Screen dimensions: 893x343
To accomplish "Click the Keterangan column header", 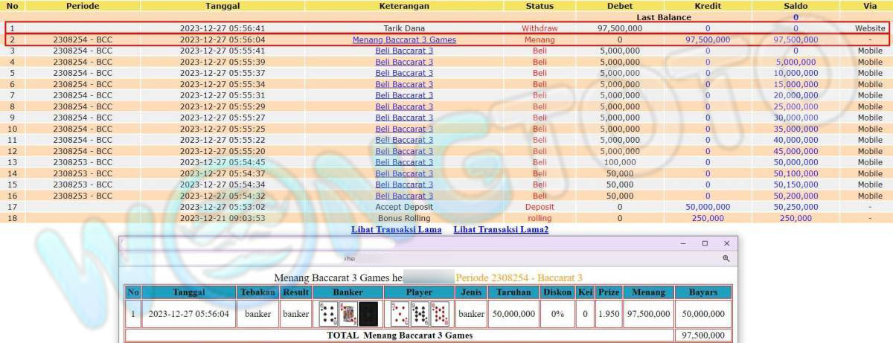I will (404, 6).
